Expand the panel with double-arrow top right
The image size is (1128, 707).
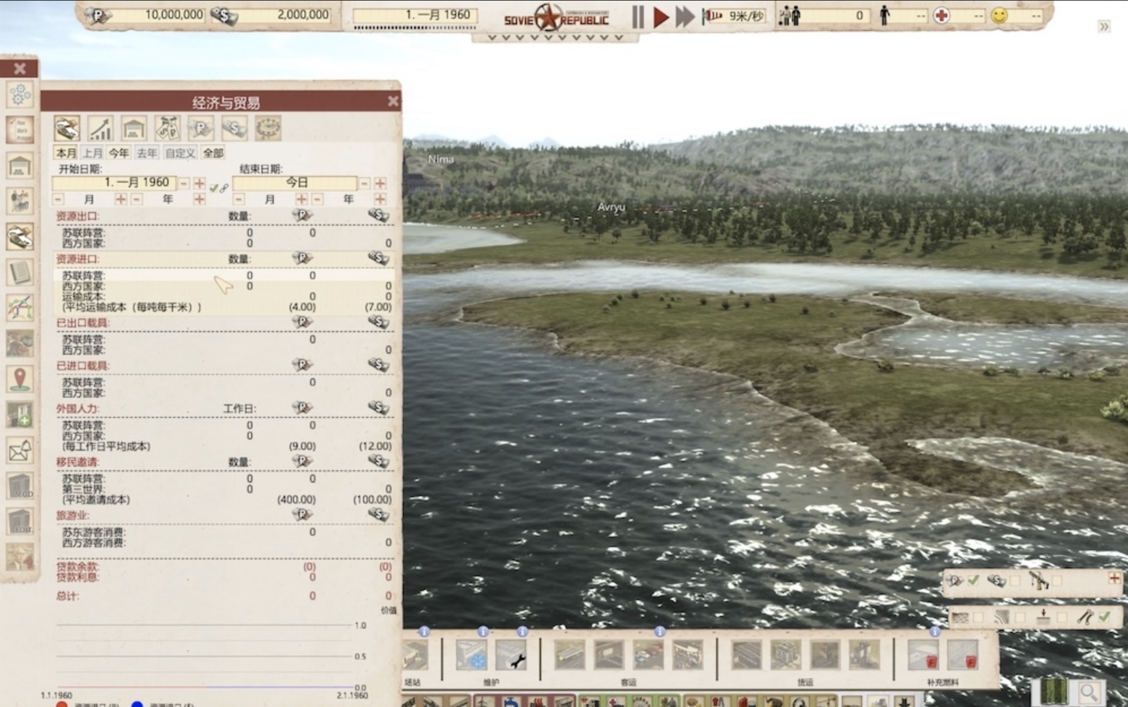point(1104,27)
